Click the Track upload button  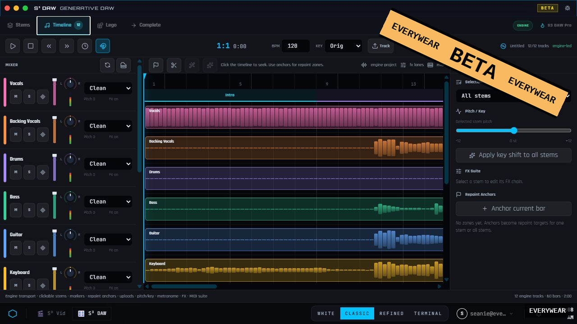pyautogui.click(x=381, y=46)
